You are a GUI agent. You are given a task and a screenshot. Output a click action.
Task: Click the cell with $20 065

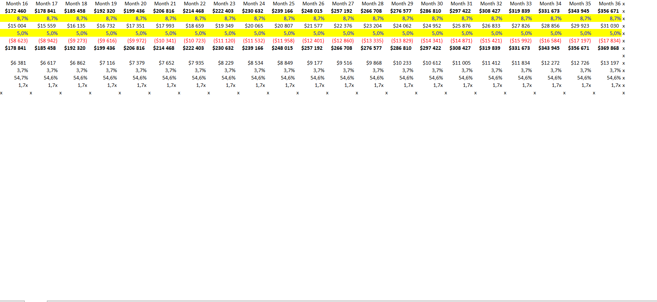(x=254, y=26)
